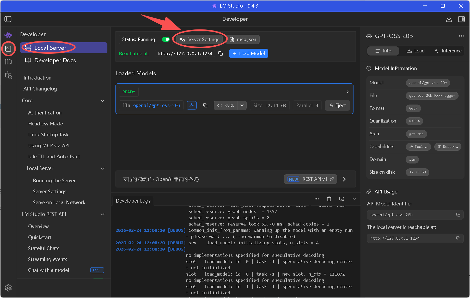Eject the loaded gpt-oss-20b model
This screenshot has width=470, height=298.
pyautogui.click(x=337, y=105)
